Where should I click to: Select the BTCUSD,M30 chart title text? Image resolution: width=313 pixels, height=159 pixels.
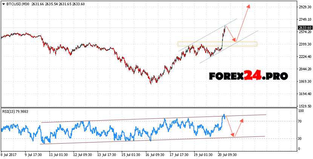click(17, 4)
